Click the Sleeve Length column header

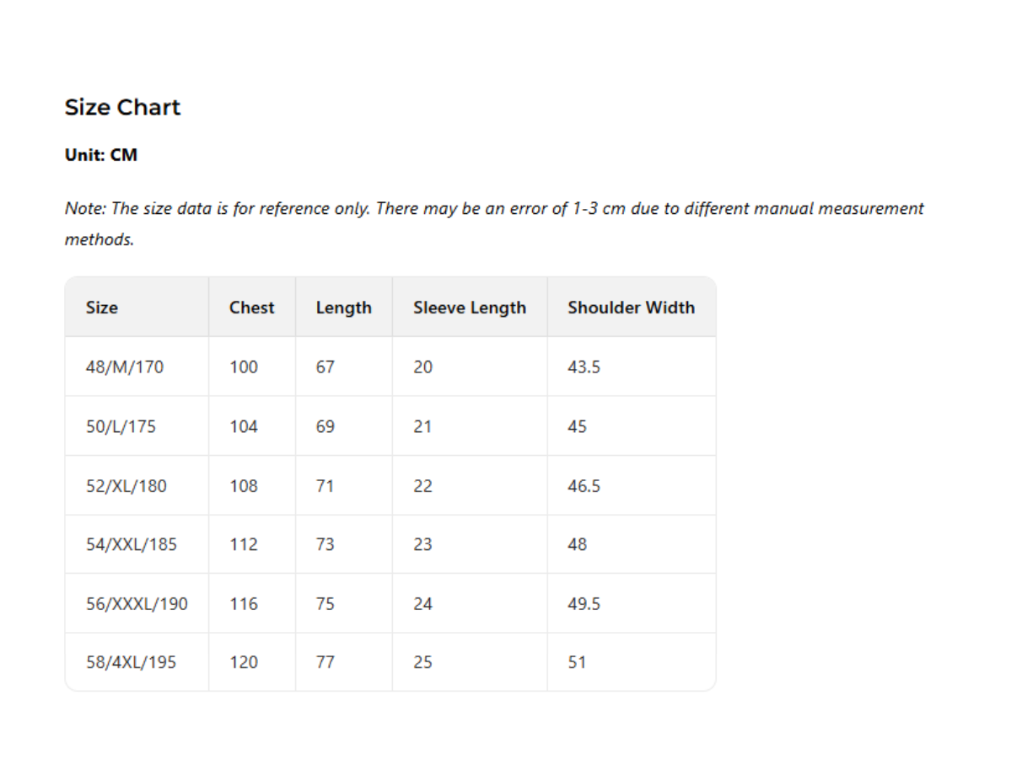pyautogui.click(x=469, y=308)
